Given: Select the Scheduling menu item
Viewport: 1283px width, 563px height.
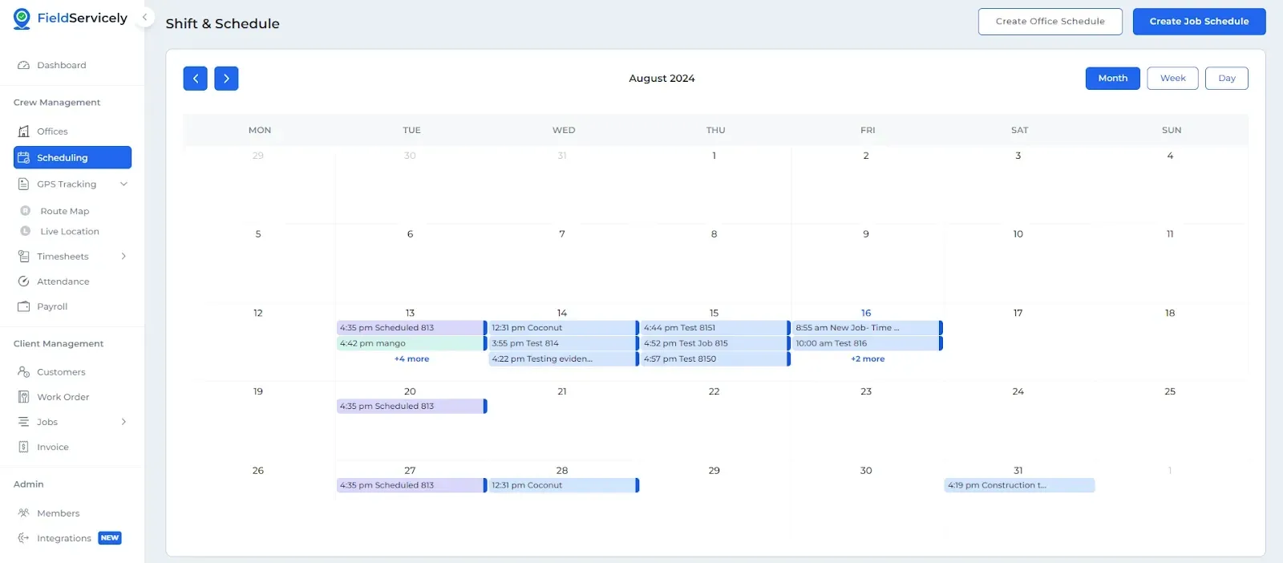Looking at the screenshot, I should click(72, 158).
